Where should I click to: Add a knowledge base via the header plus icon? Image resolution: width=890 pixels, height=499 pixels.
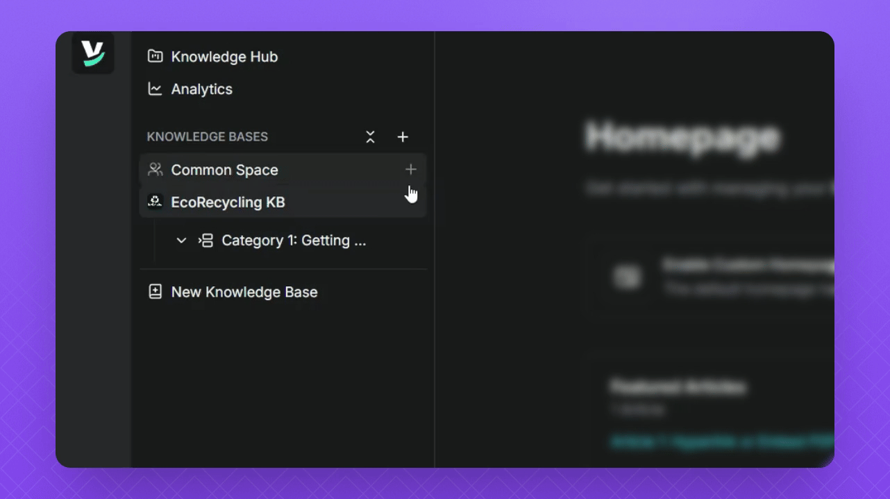tap(403, 137)
